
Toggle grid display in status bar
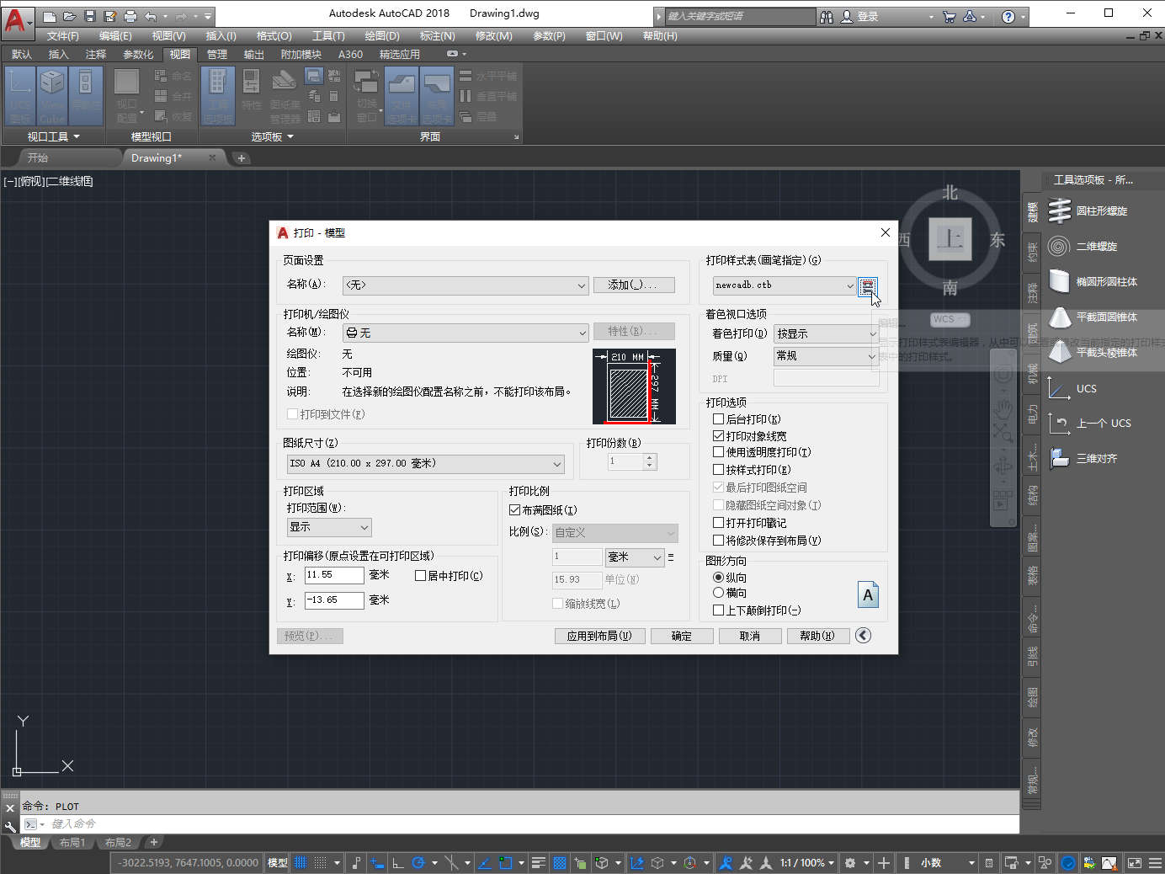301,863
